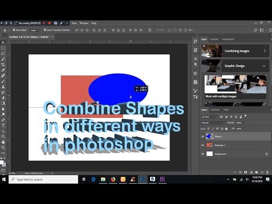The image size is (272, 204).
Task: Click the foreground color swatch
Action: click(2, 162)
